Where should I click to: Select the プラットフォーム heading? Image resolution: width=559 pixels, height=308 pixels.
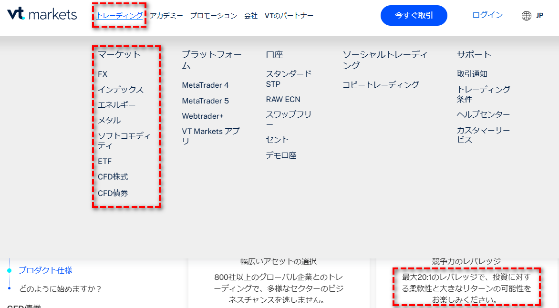coord(212,60)
